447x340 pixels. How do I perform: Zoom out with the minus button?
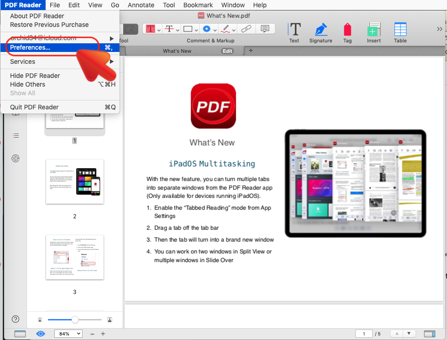point(92,334)
